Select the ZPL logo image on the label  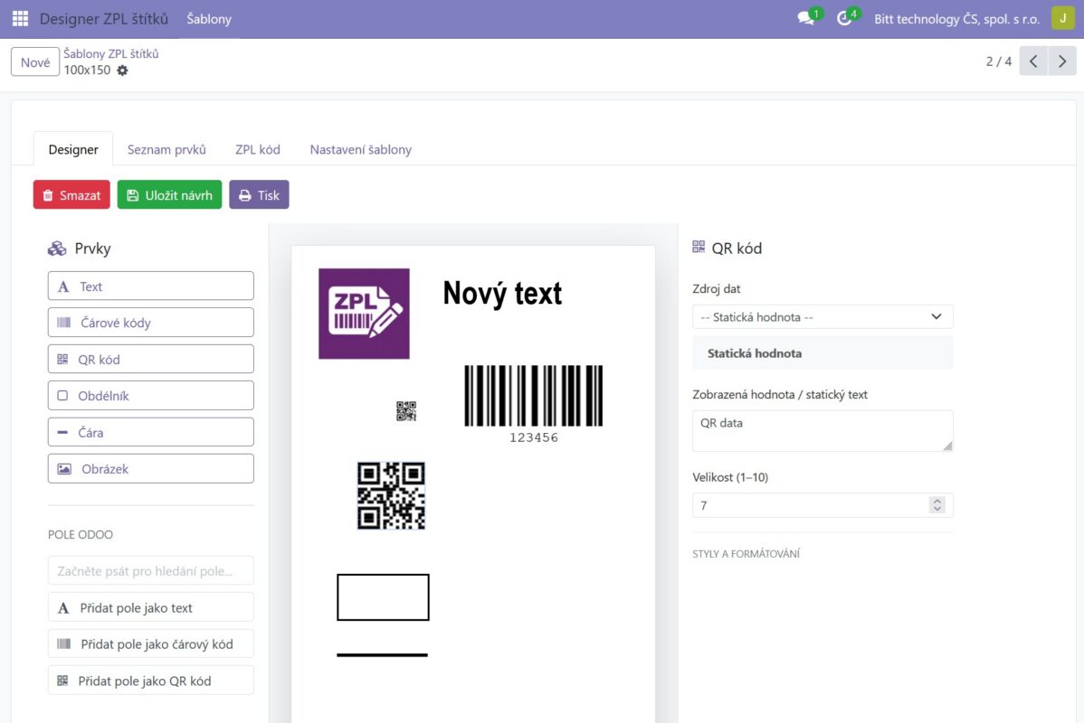364,314
